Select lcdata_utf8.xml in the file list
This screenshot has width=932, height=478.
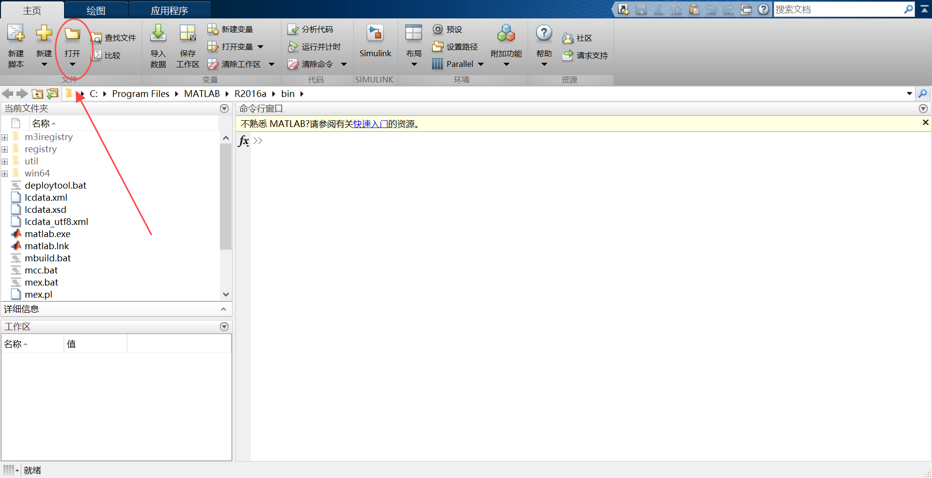tap(56, 222)
